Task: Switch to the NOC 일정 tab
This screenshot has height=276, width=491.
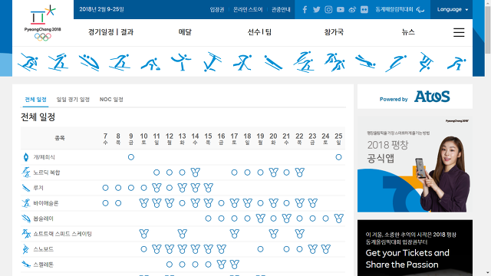Action: 111,100
